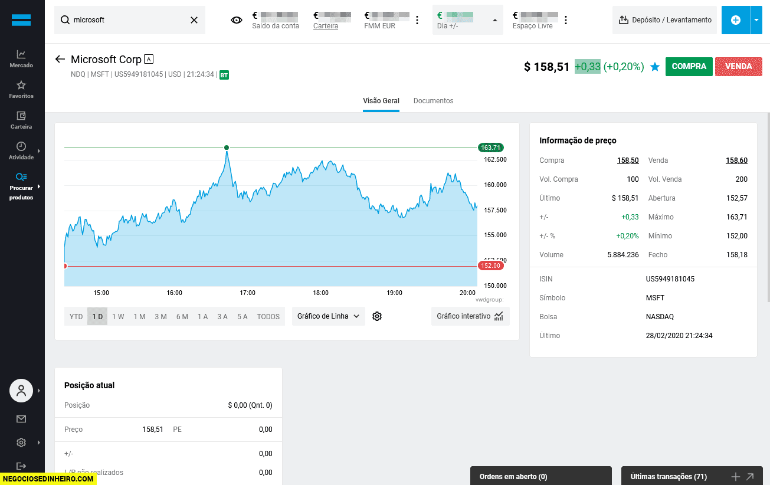Image resolution: width=770 pixels, height=485 pixels.
Task: Click plus icon in Últimas transações
Action: (735, 477)
